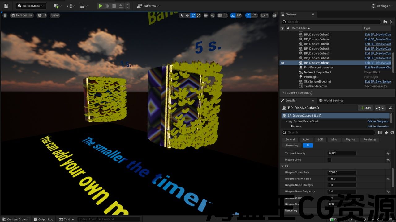Select the scale gizmo tool

tap(199, 15)
